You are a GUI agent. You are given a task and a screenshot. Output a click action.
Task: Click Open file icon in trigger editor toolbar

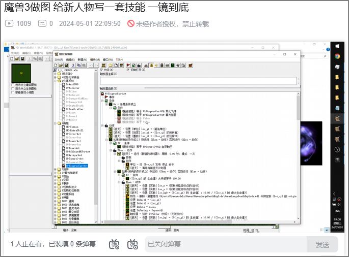[x=61, y=65]
